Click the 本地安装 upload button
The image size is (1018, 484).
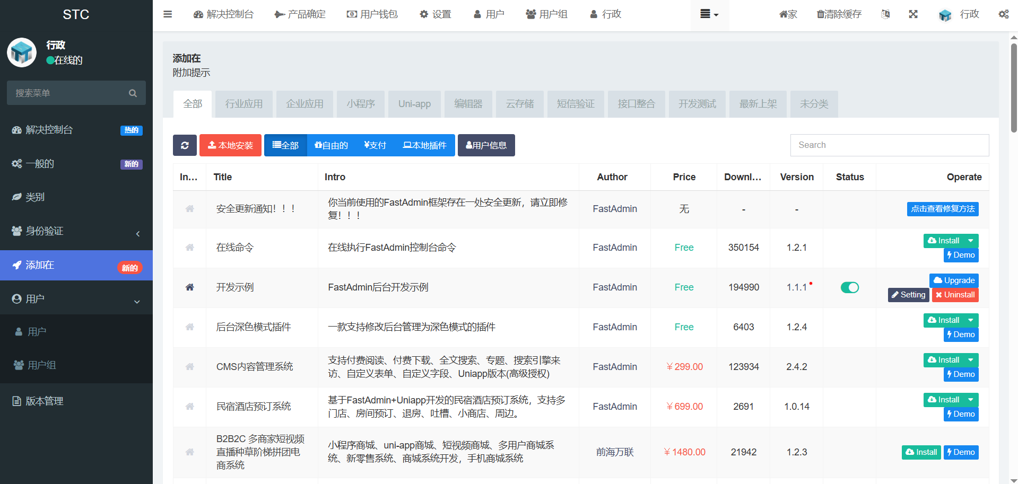point(230,145)
